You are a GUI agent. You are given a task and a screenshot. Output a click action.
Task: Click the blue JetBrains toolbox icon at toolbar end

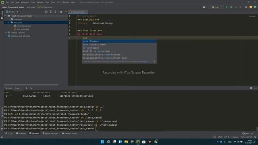[255, 7]
